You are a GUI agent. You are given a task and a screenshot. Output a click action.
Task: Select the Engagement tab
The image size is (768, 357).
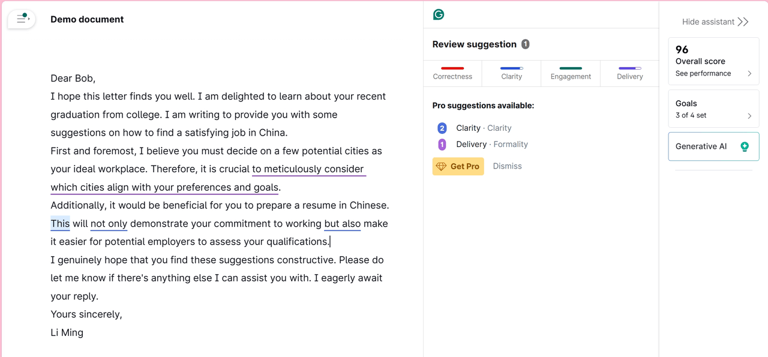tap(571, 73)
